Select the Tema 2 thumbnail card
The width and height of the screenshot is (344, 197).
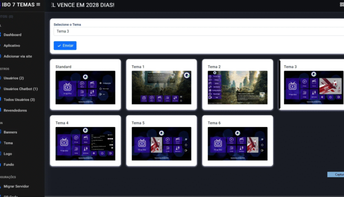click(x=237, y=84)
